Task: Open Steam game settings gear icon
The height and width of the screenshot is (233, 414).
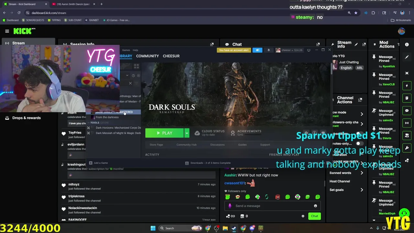Action: click(306, 133)
